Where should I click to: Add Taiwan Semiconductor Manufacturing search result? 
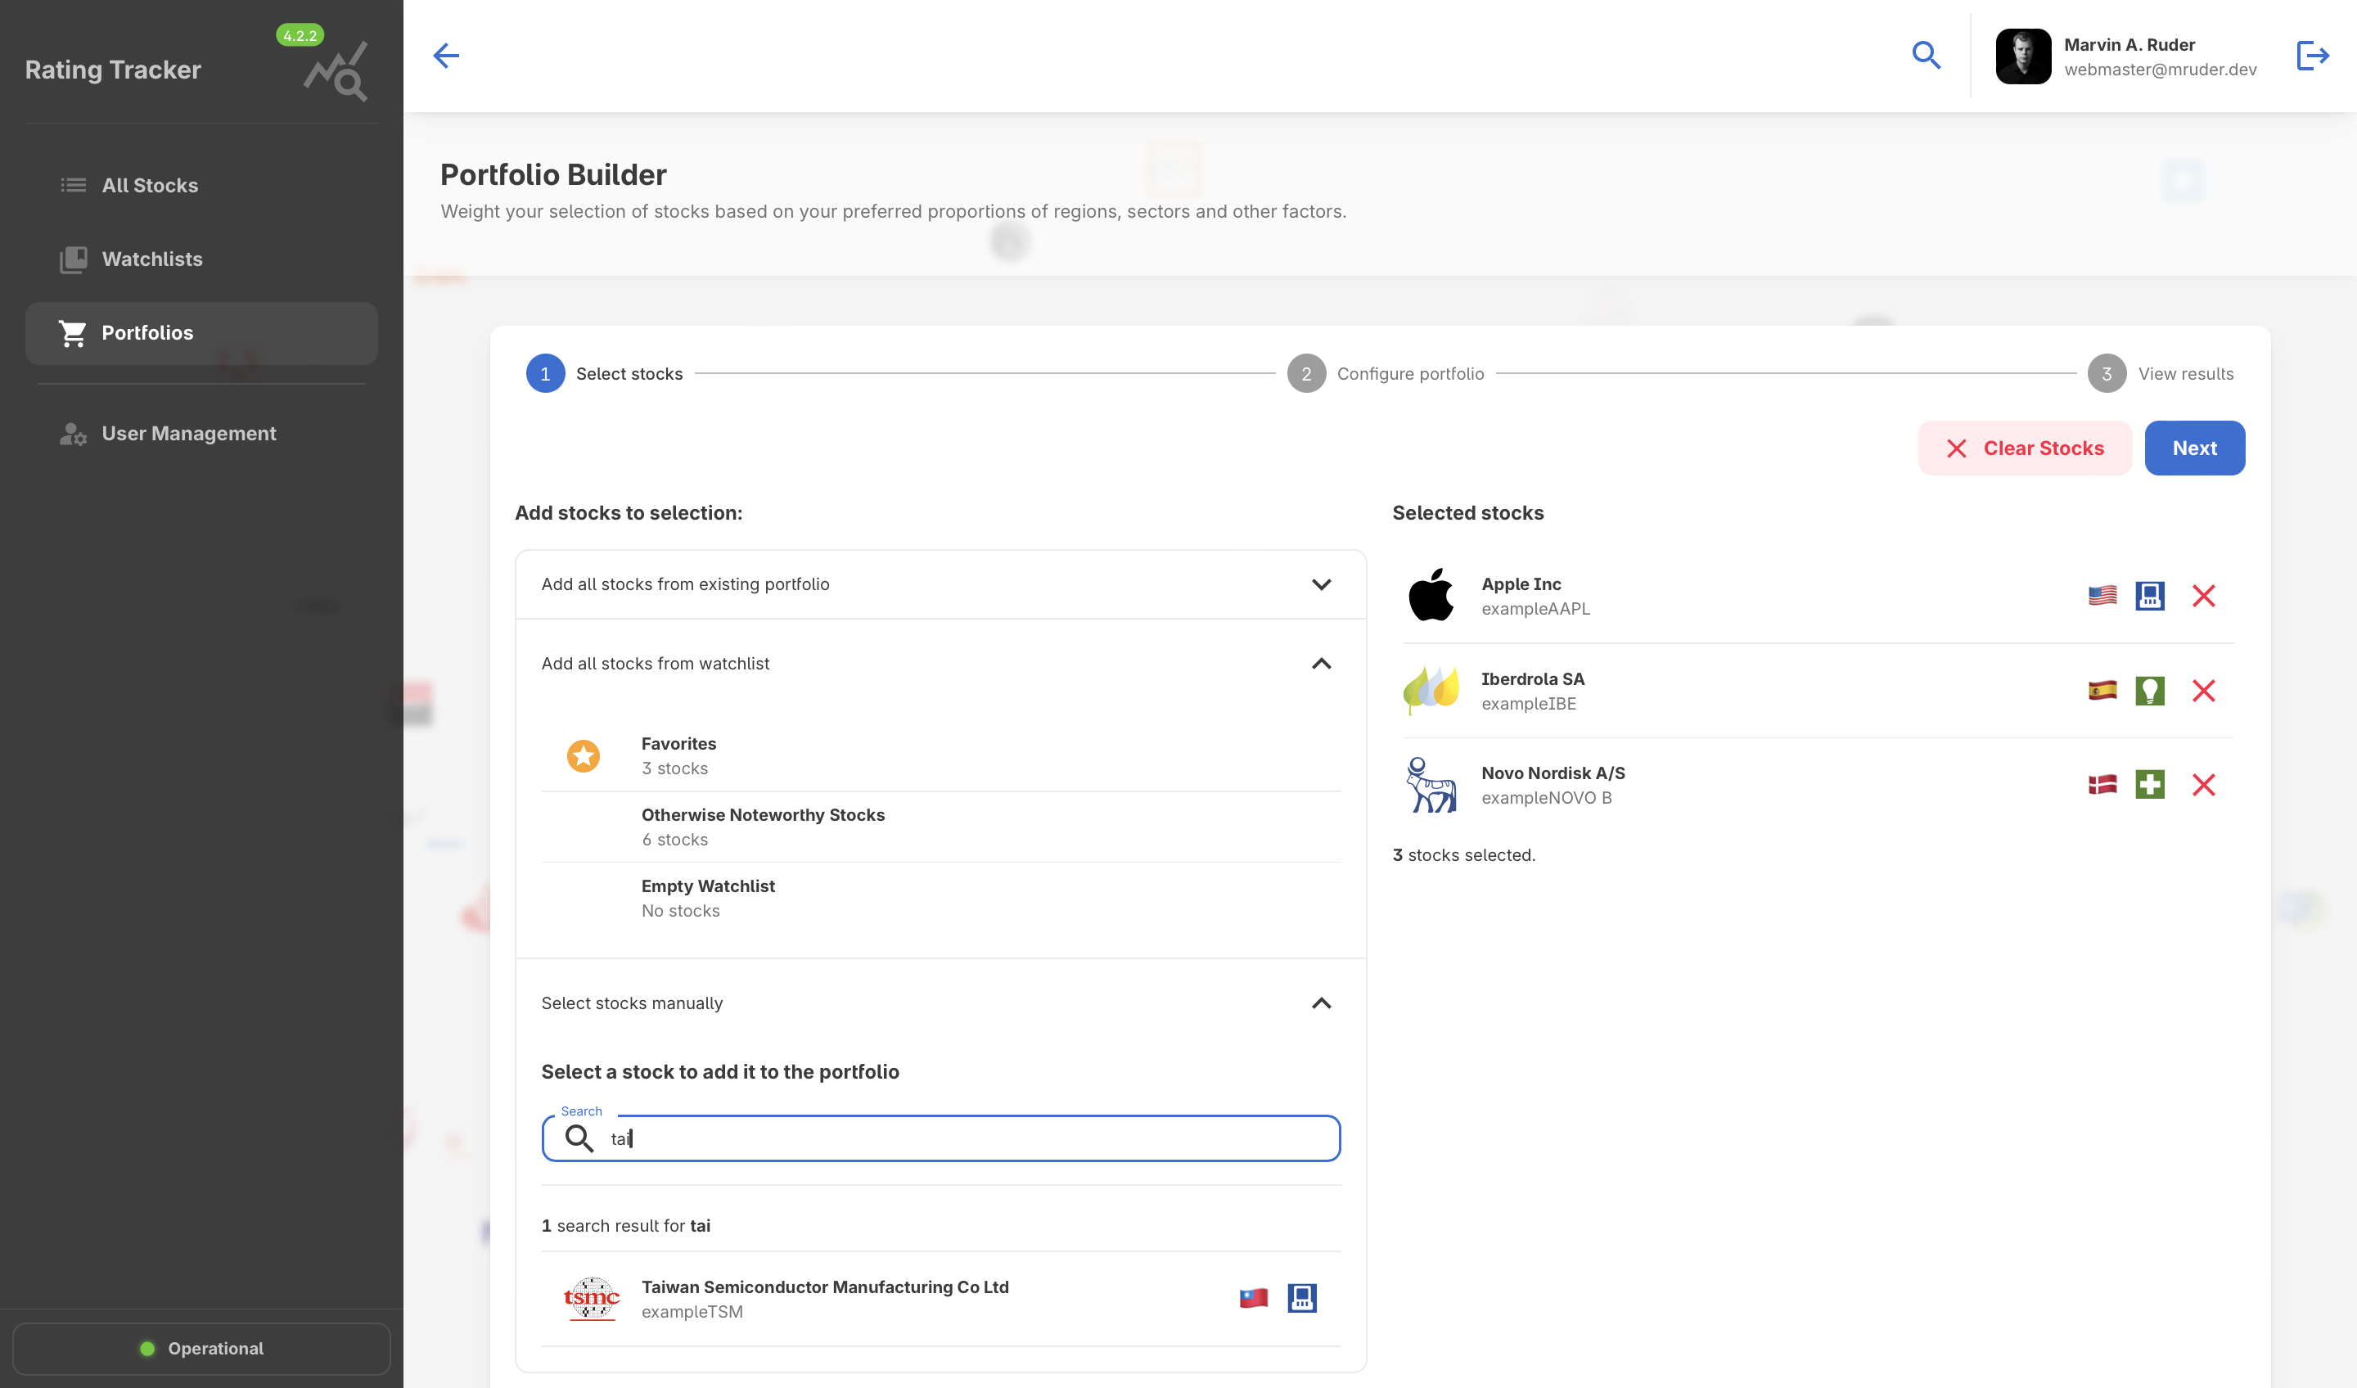point(825,1298)
